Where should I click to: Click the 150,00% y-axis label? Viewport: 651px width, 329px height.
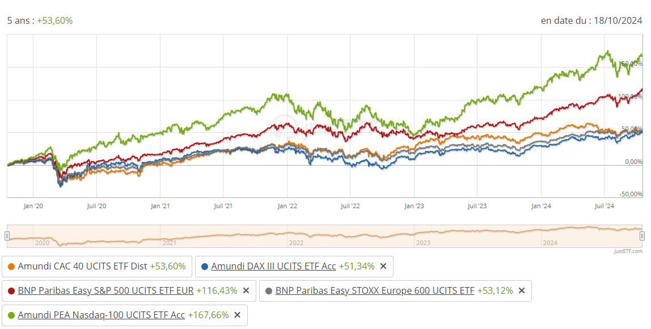pyautogui.click(x=630, y=64)
